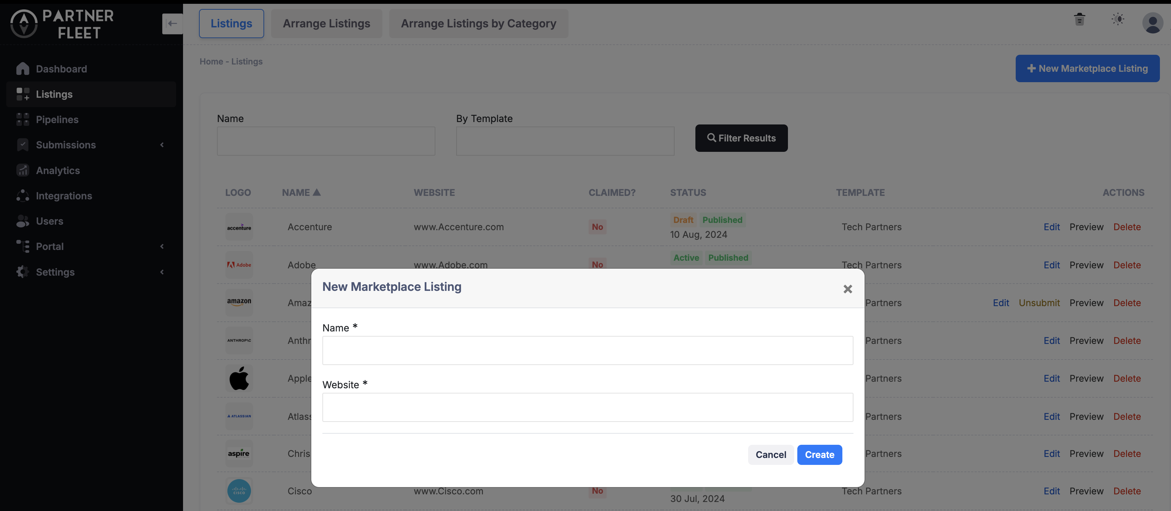Image resolution: width=1171 pixels, height=511 pixels.
Task: Click the Active status badge for Adobe
Action: click(686, 258)
